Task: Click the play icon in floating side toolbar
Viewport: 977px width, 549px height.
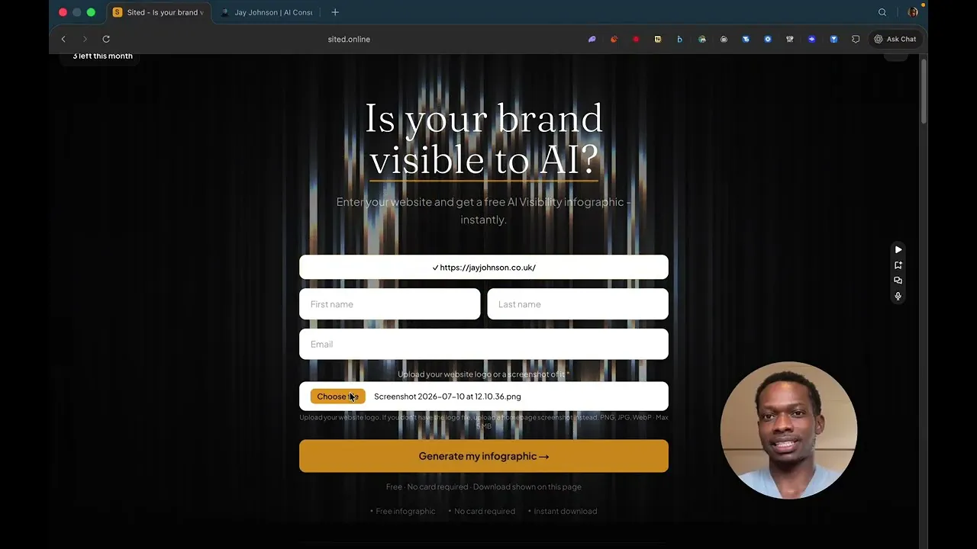Action: pos(898,249)
